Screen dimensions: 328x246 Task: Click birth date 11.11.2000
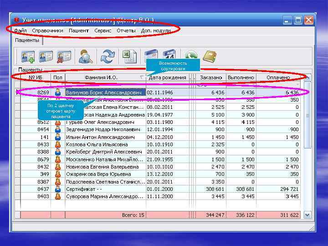[160, 196]
